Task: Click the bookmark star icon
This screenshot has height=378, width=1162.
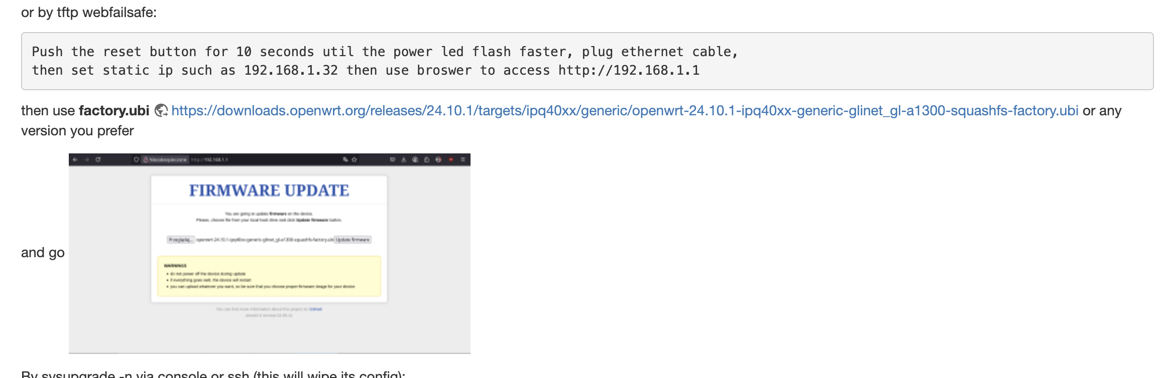Action: 355,159
